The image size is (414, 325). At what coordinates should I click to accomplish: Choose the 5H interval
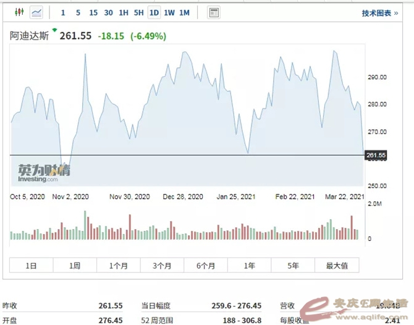click(138, 13)
